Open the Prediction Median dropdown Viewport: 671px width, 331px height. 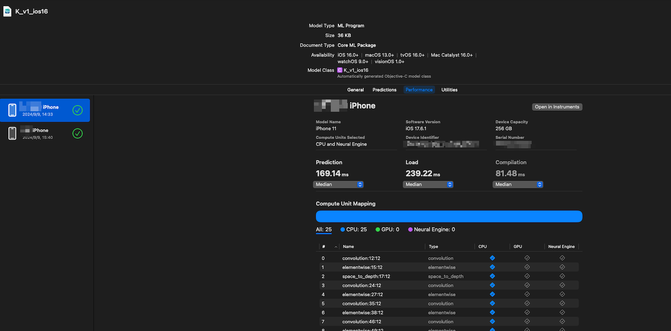[338, 185]
